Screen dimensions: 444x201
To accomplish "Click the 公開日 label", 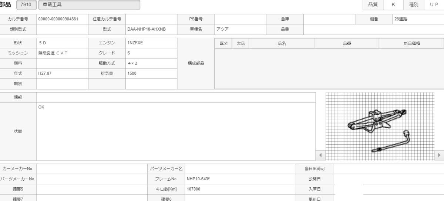I will pyautogui.click(x=314, y=179).
